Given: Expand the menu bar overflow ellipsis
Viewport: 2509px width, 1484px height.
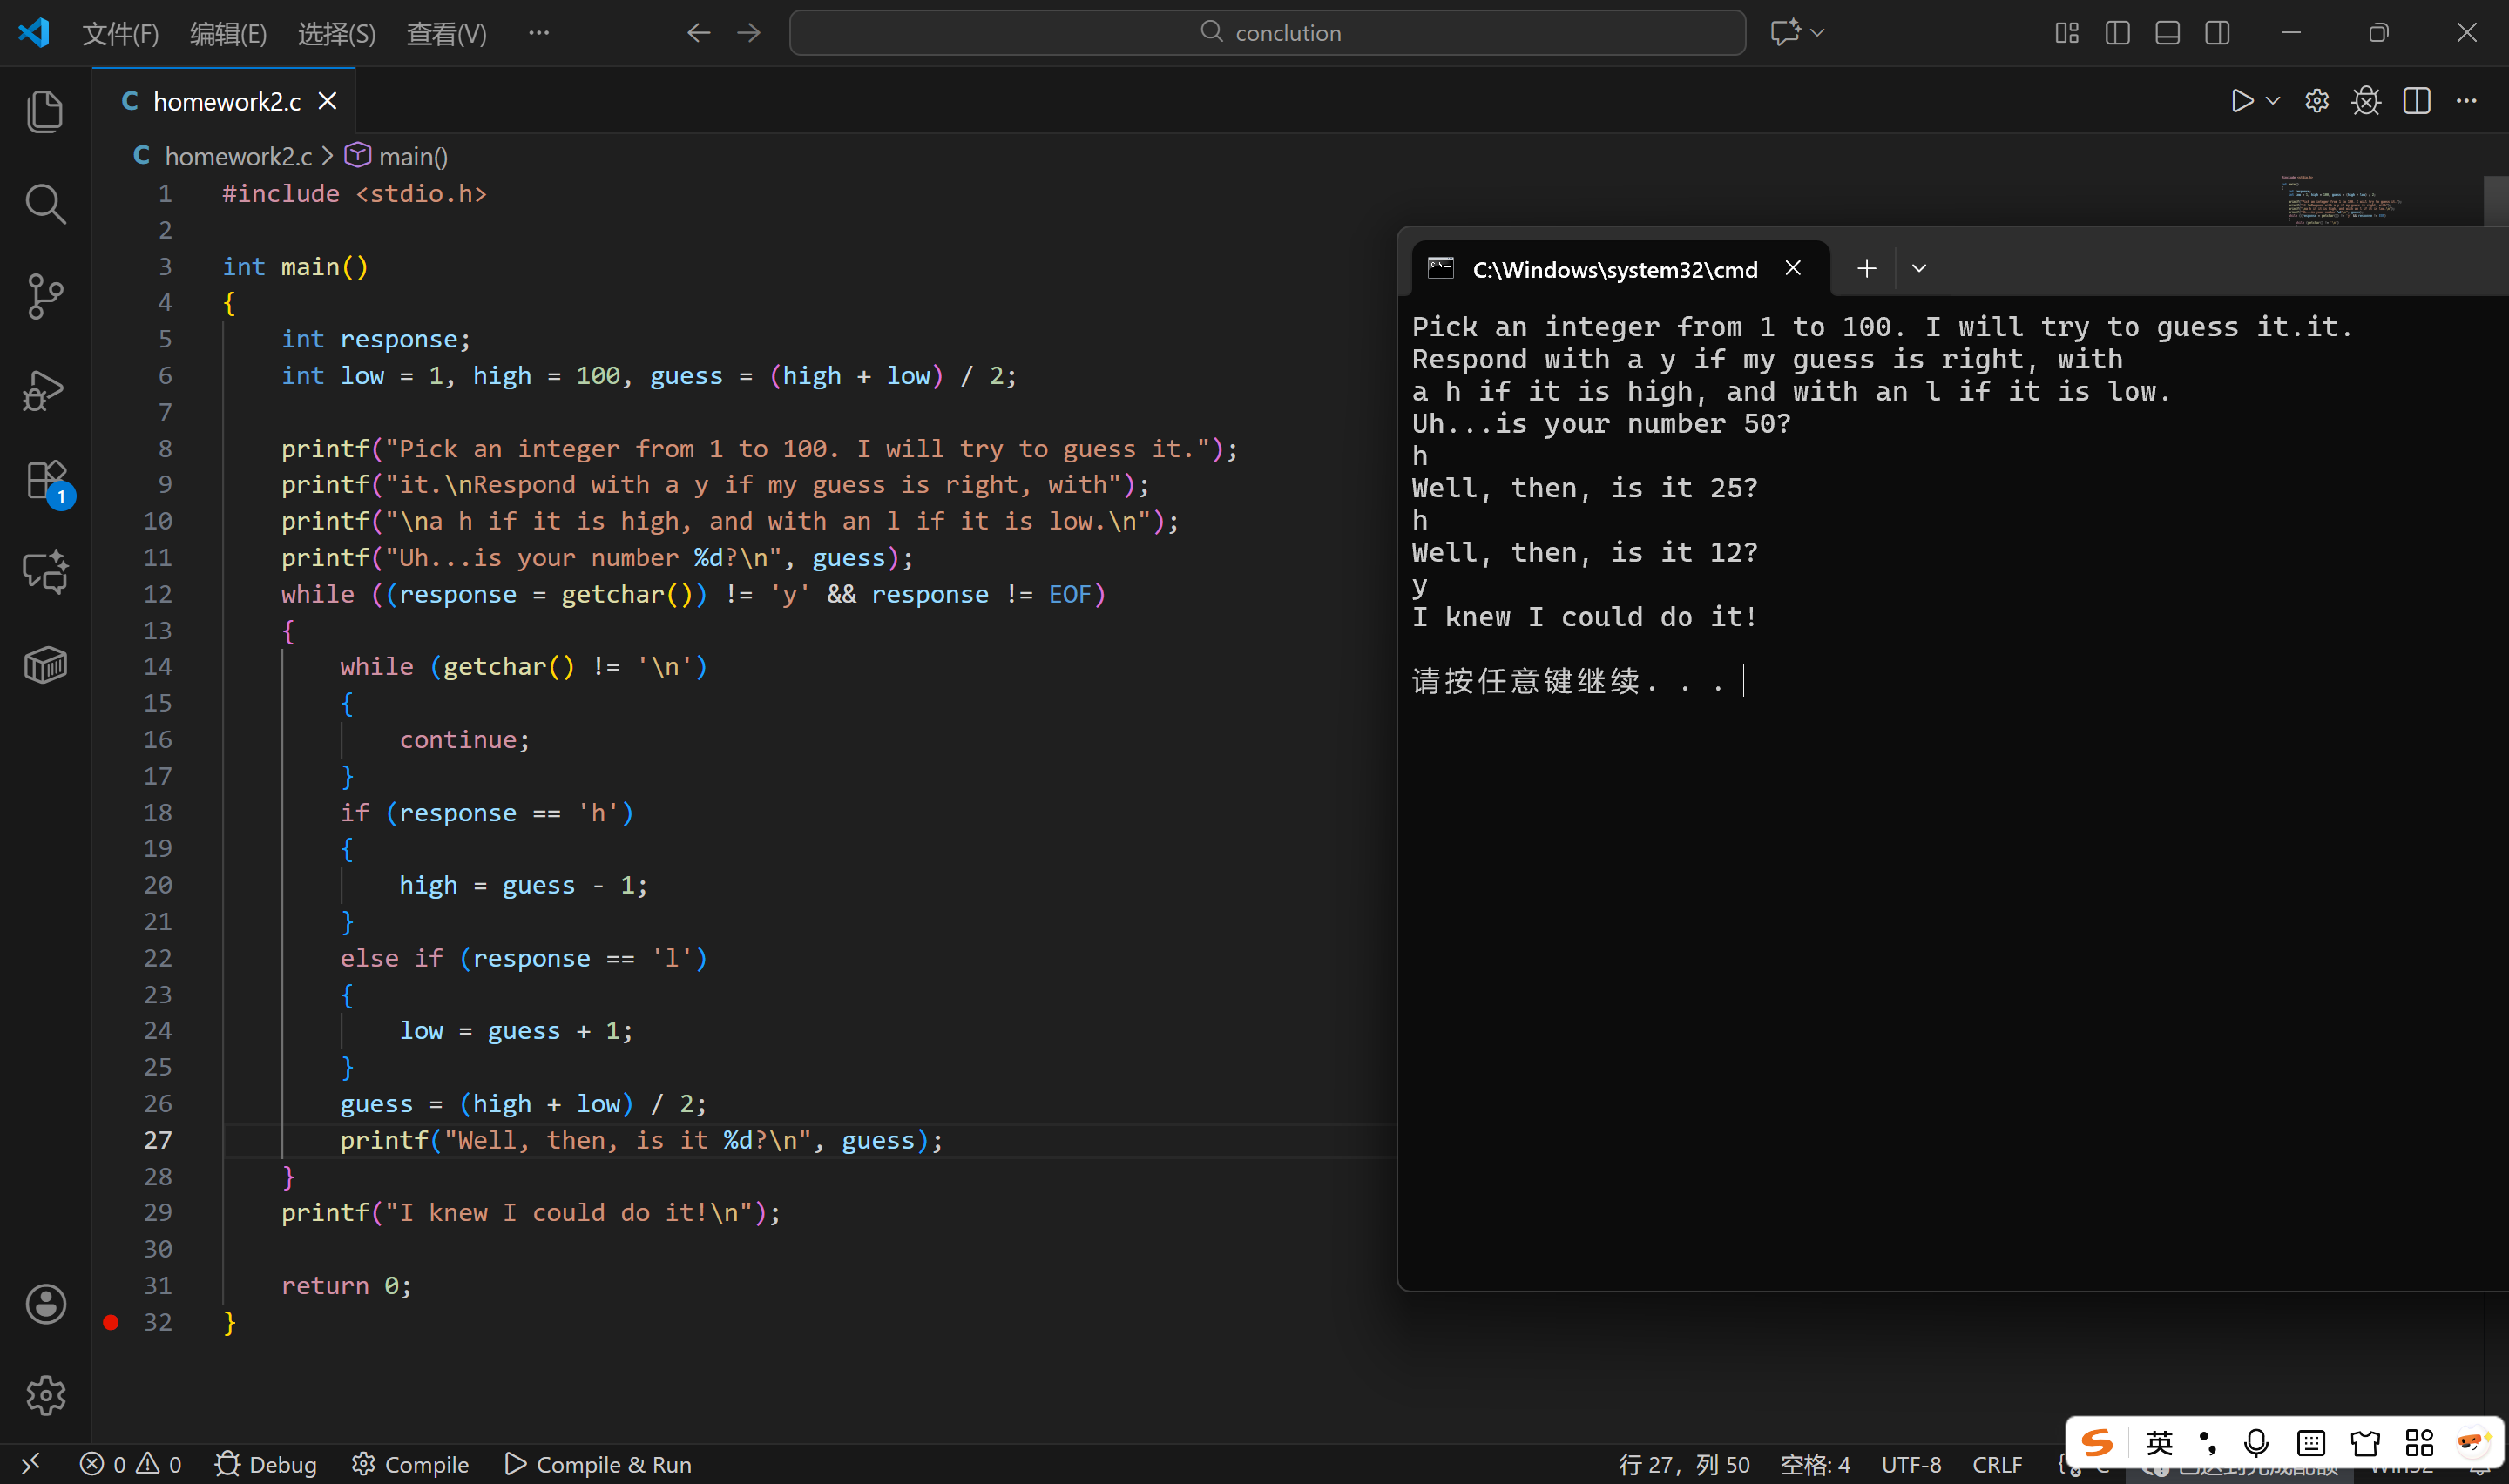Looking at the screenshot, I should tap(538, 33).
